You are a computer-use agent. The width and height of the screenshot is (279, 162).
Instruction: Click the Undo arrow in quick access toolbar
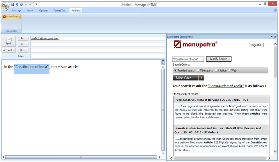(x=17, y=5)
